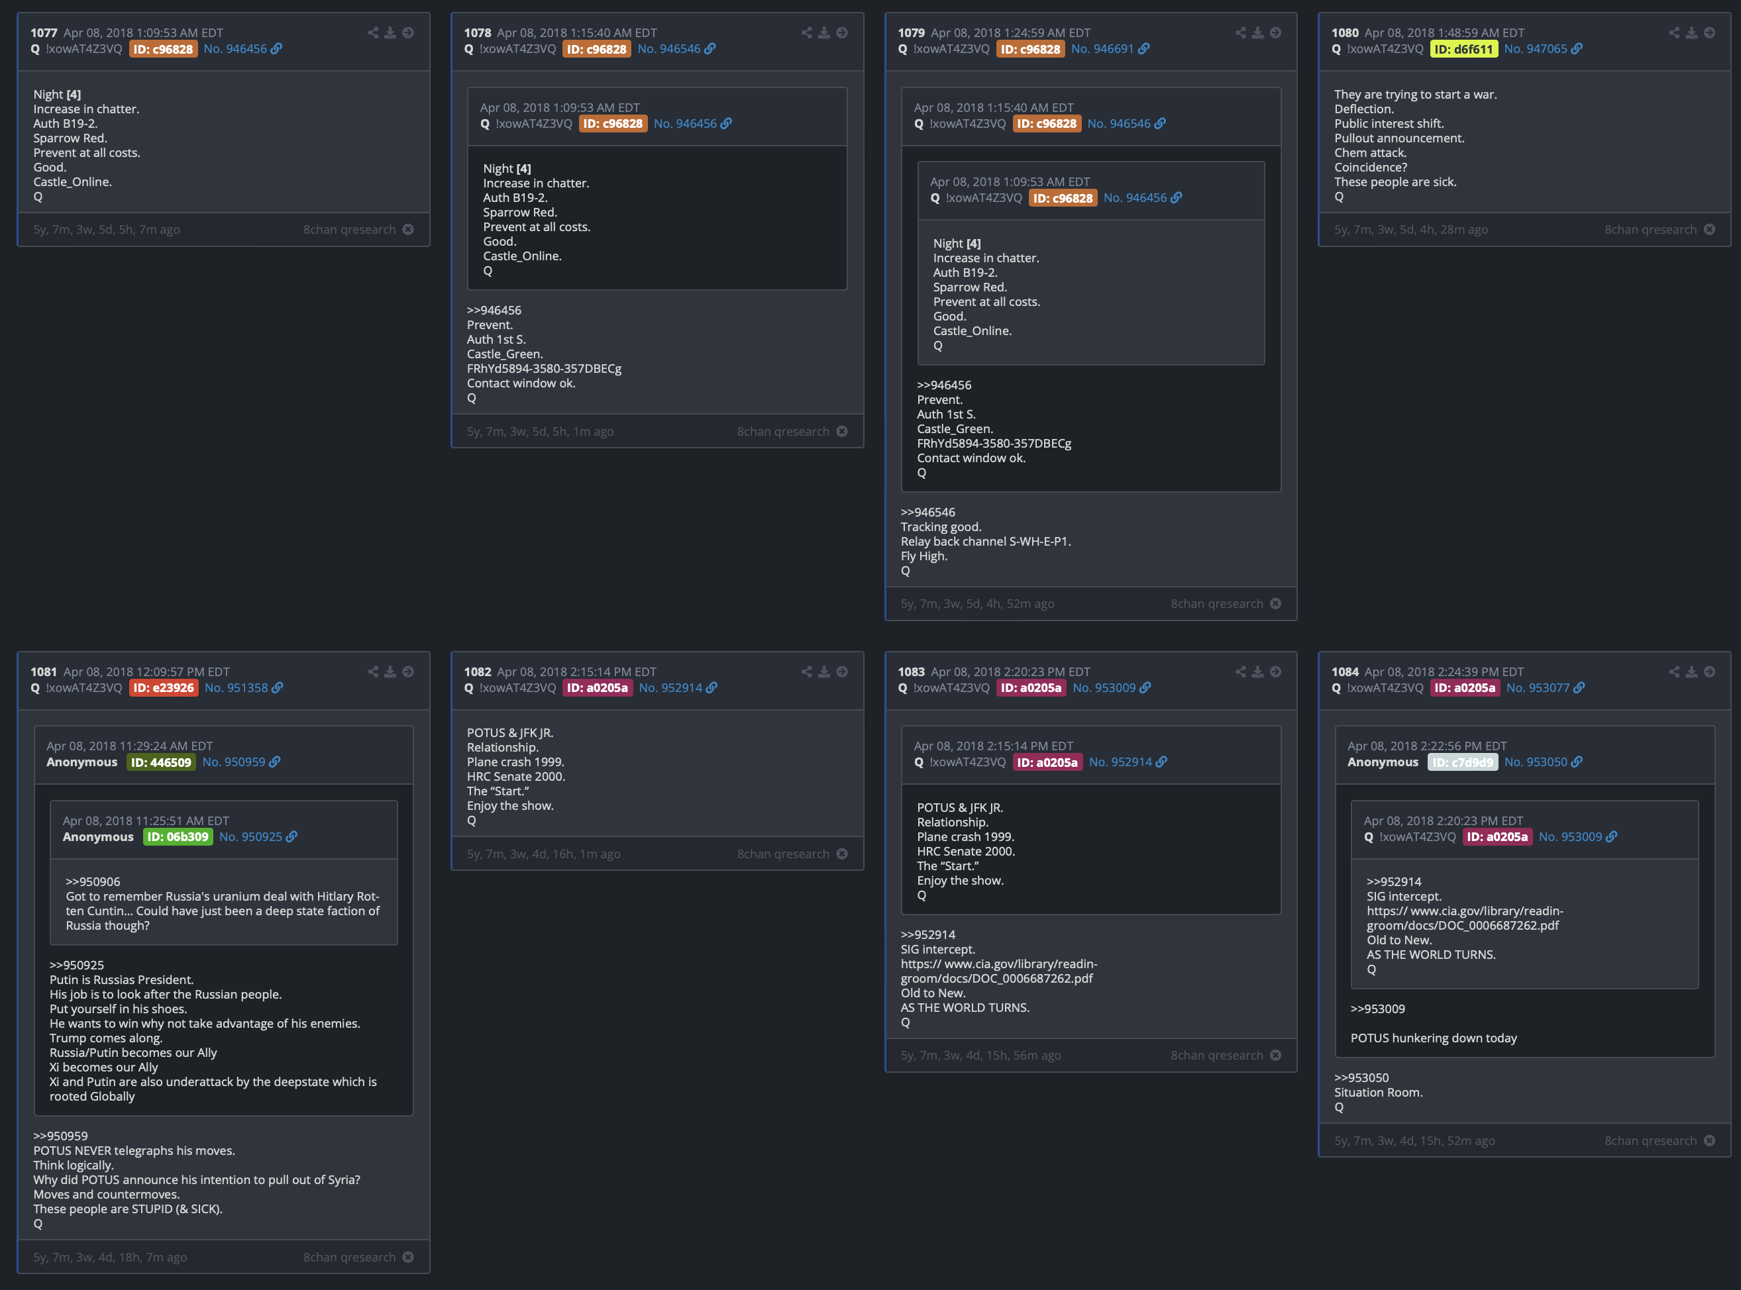Click the arrow-circle icon on post 1077
The height and width of the screenshot is (1290, 1741).
click(x=407, y=33)
